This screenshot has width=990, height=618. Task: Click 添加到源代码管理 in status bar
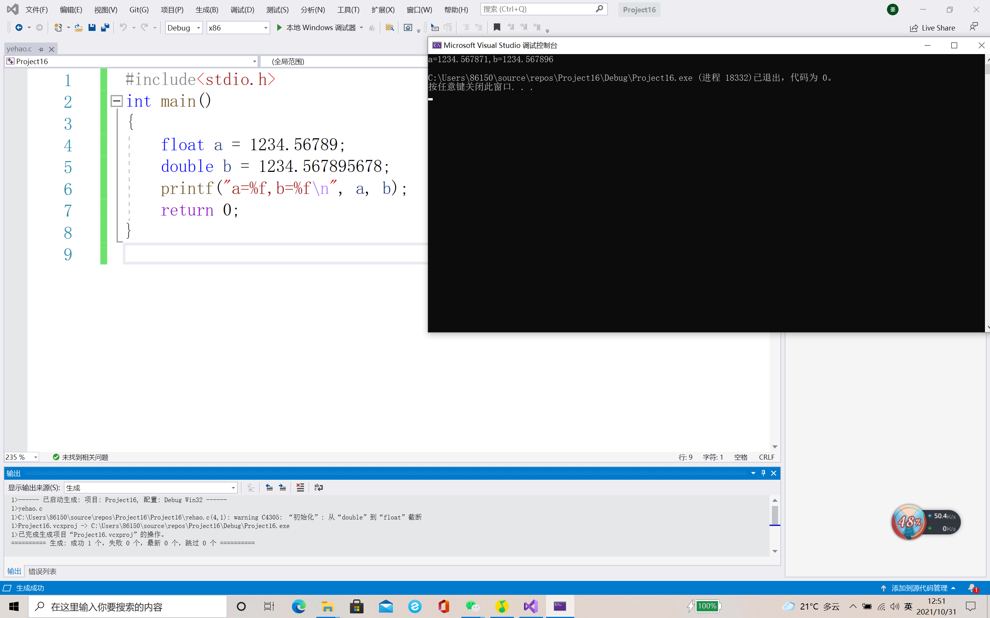(919, 588)
